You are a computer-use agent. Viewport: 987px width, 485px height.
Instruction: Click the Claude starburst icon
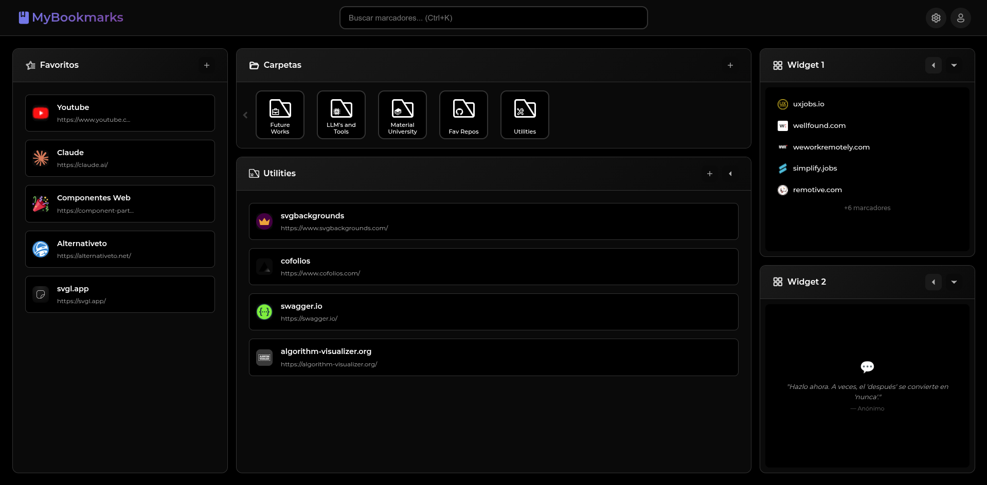[41, 158]
